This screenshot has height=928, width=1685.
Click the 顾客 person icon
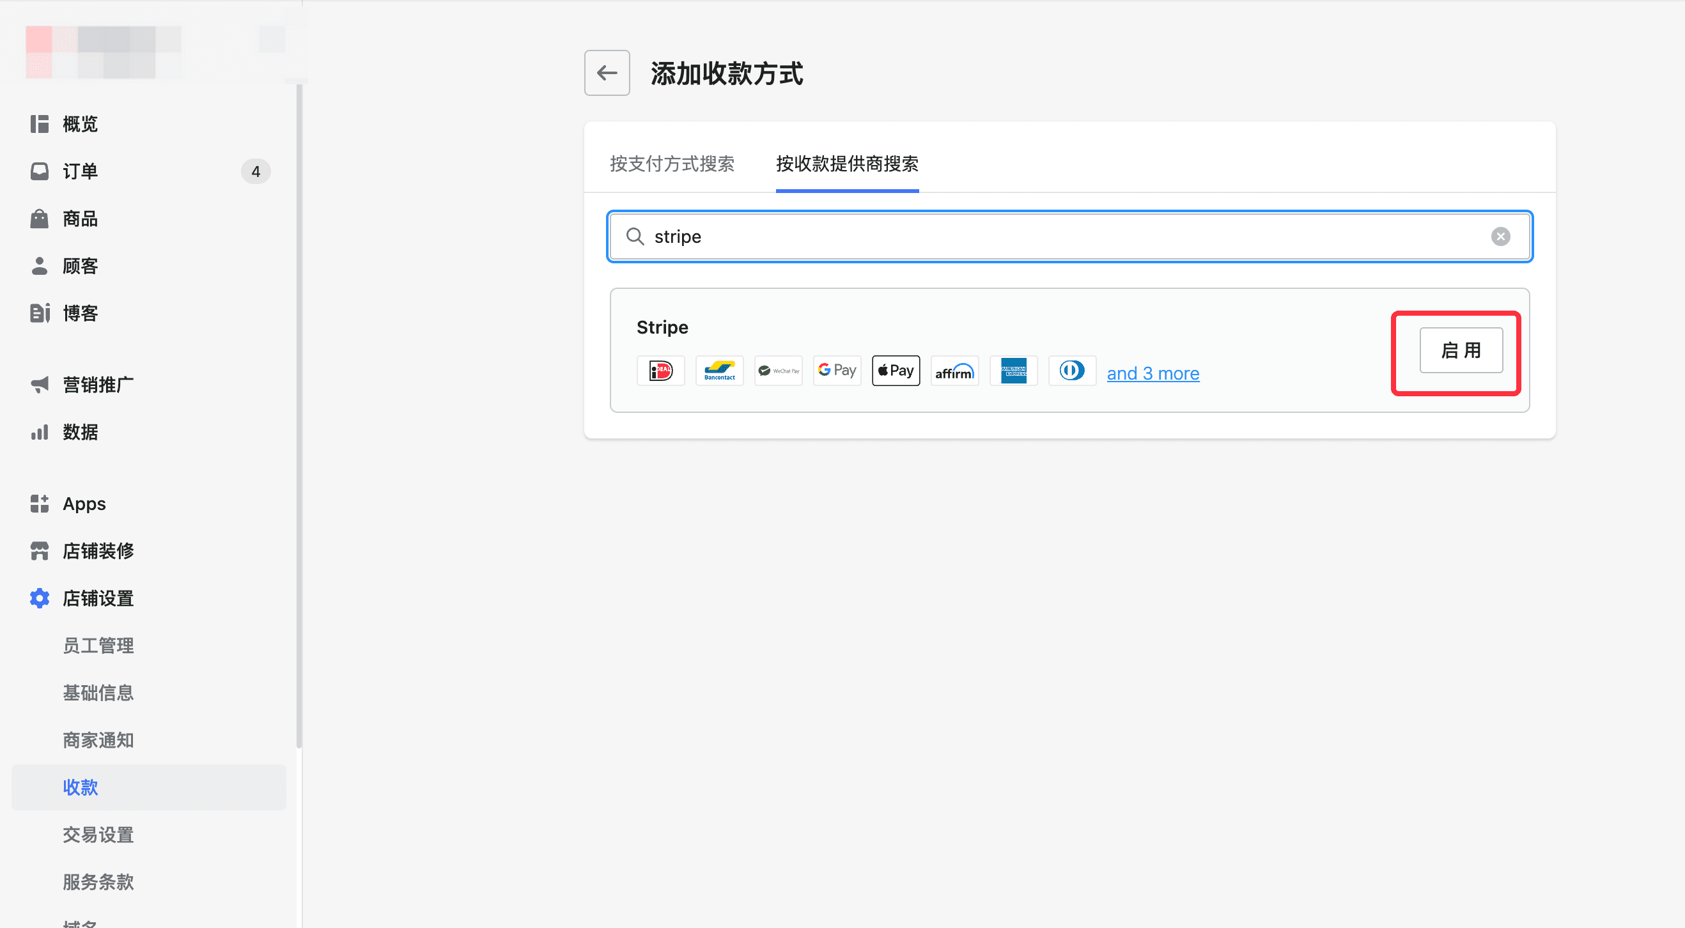[39, 266]
